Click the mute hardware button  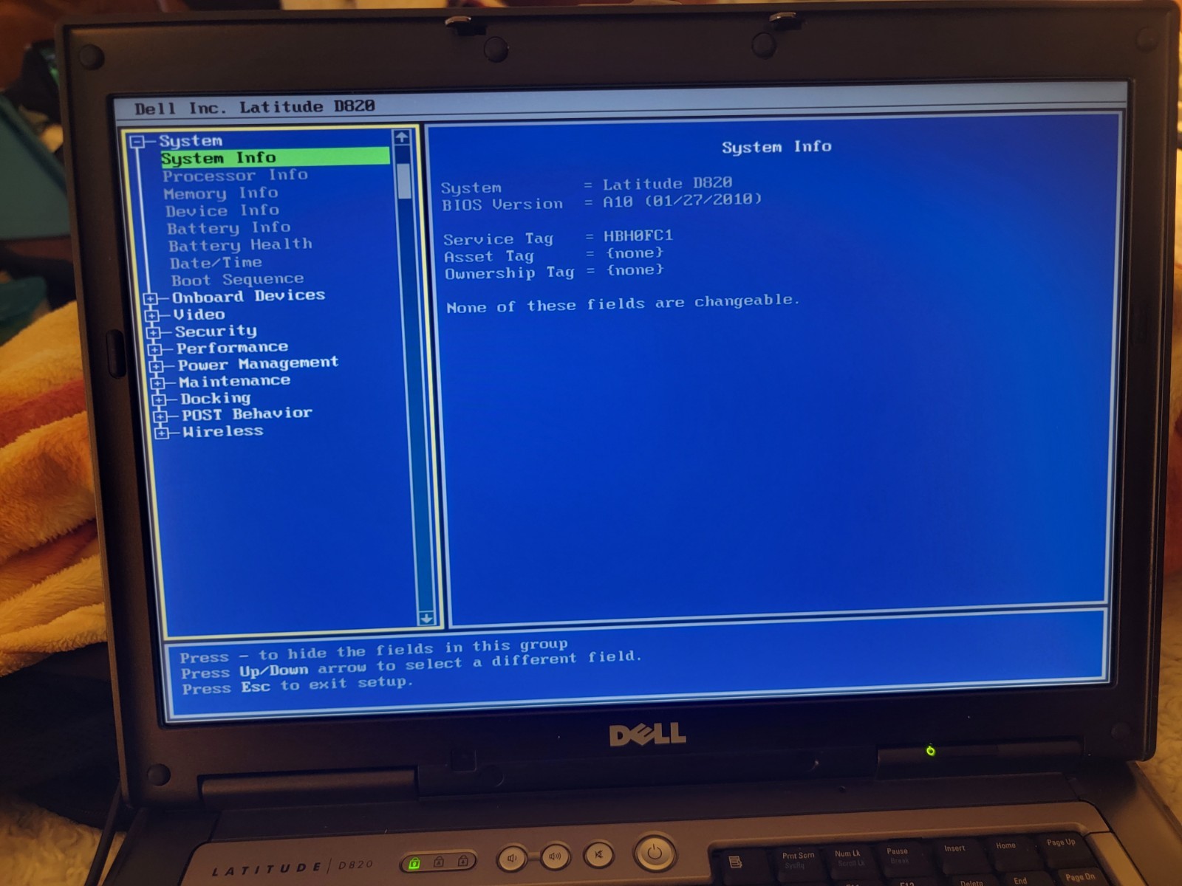[599, 855]
